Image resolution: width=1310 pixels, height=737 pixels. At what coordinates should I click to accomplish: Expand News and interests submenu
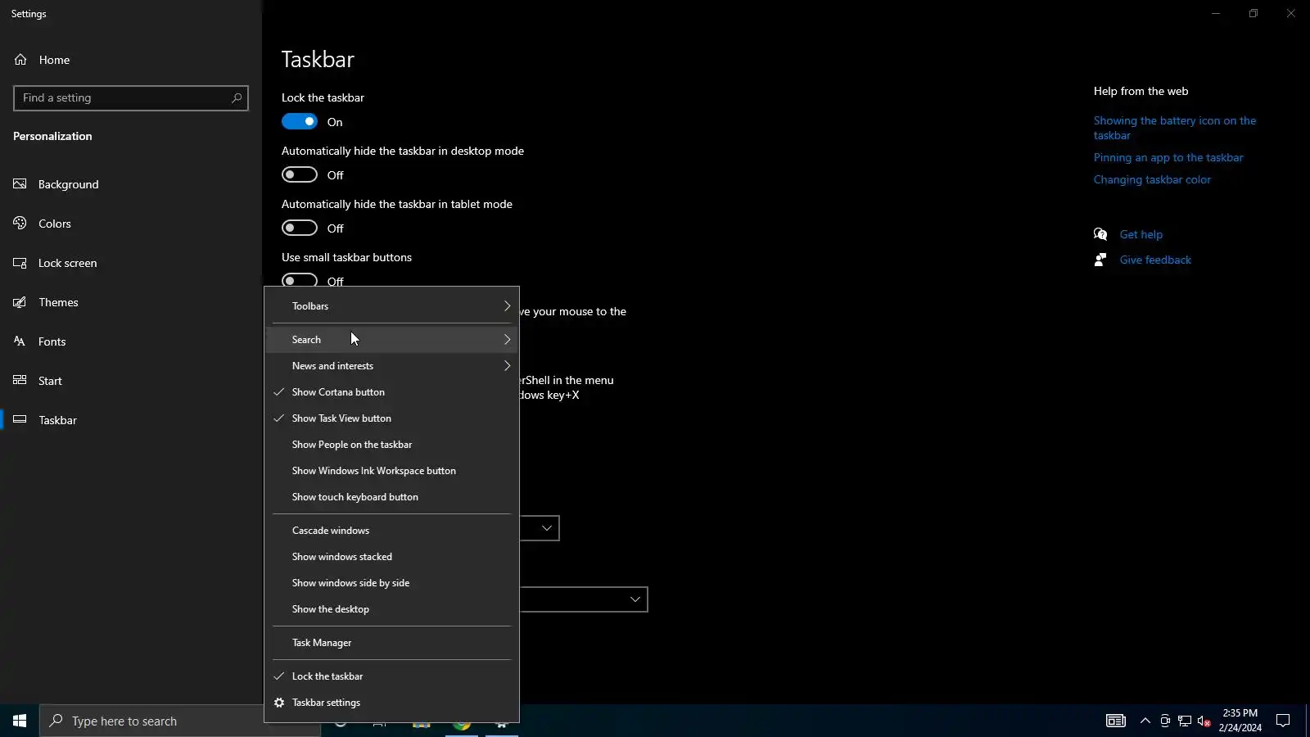point(392,366)
